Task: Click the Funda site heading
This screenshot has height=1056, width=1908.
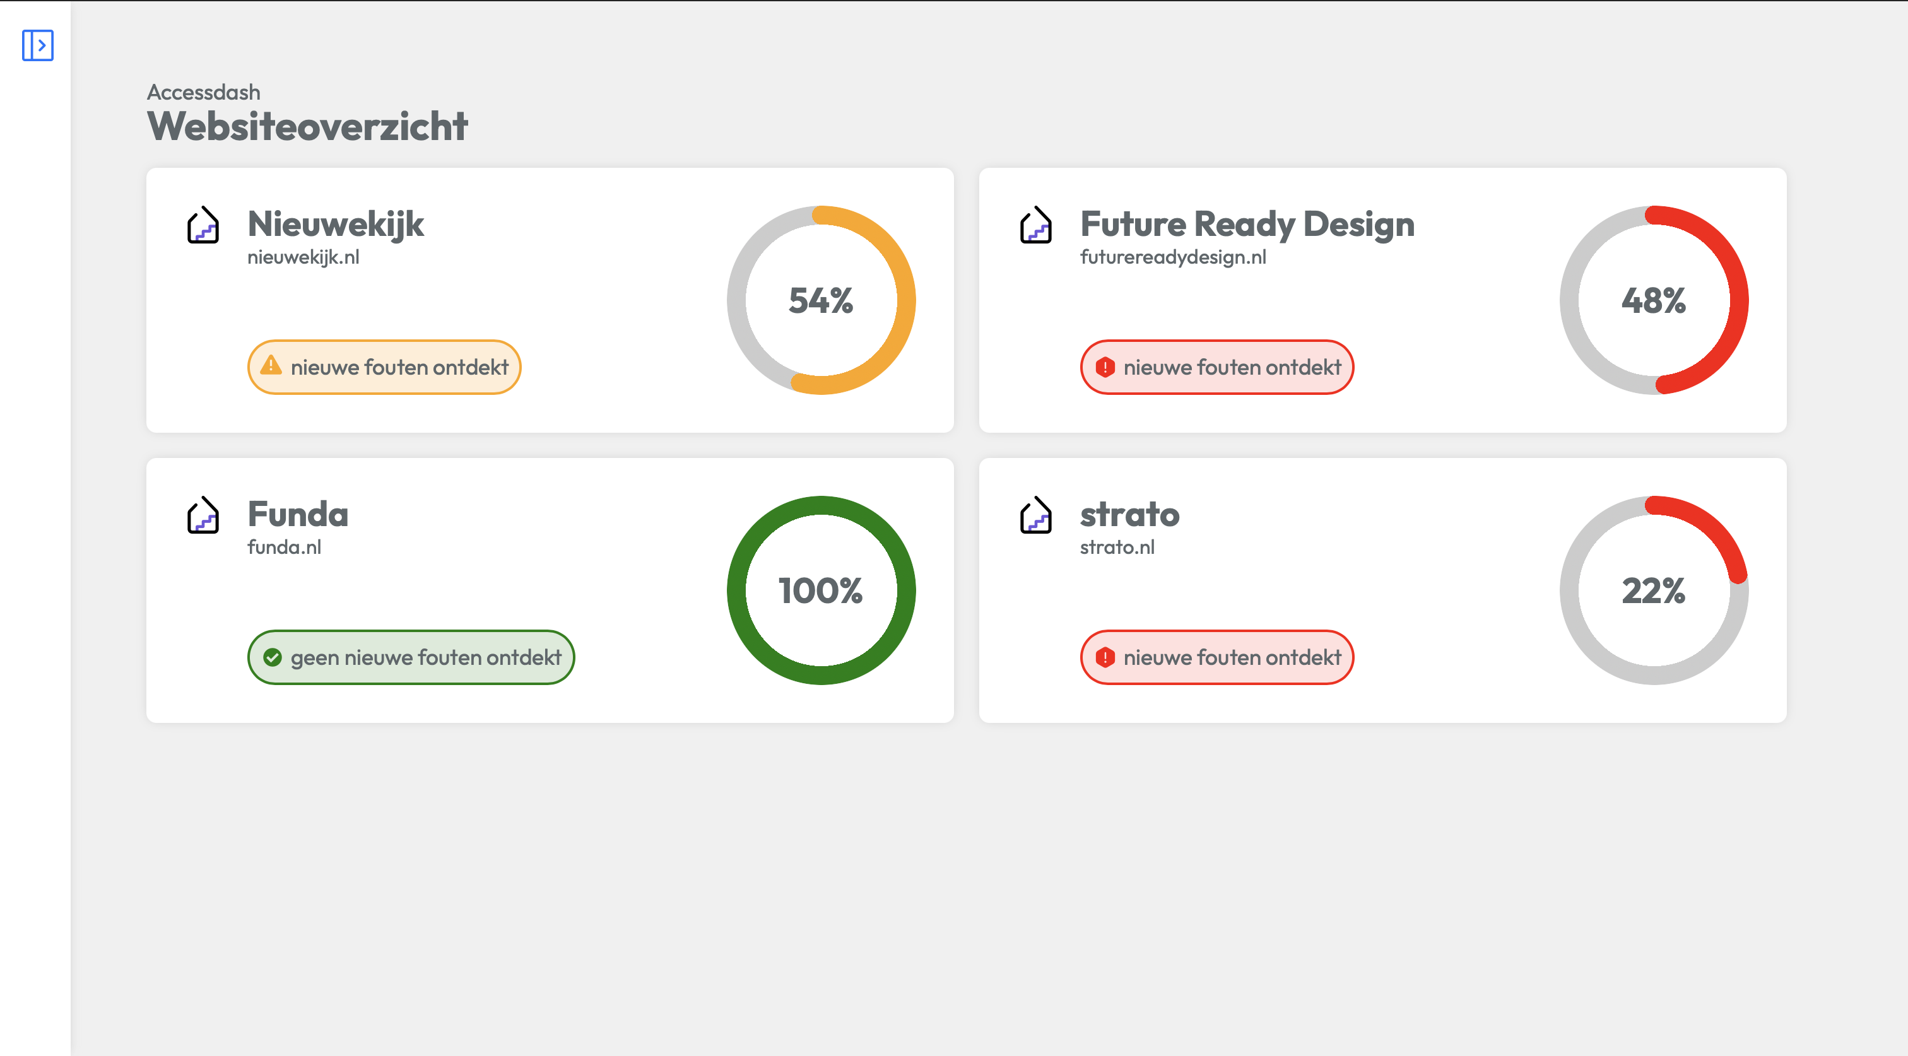Action: (x=298, y=515)
